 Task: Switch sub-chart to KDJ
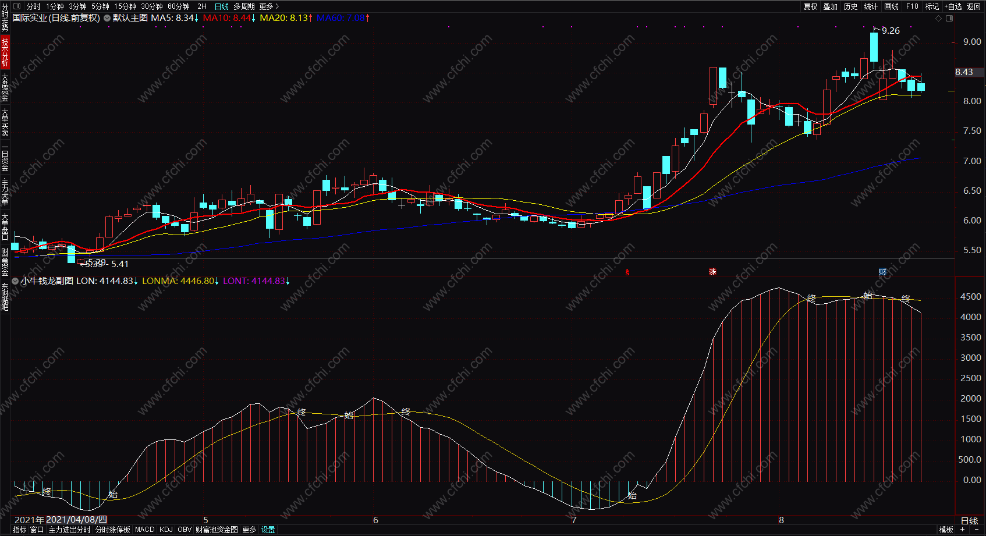[x=166, y=530]
